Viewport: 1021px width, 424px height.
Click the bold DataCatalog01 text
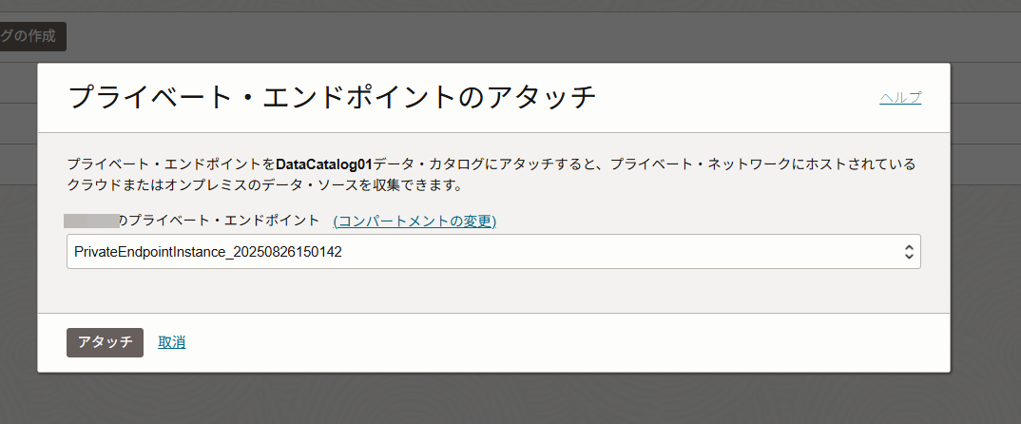pos(323,164)
